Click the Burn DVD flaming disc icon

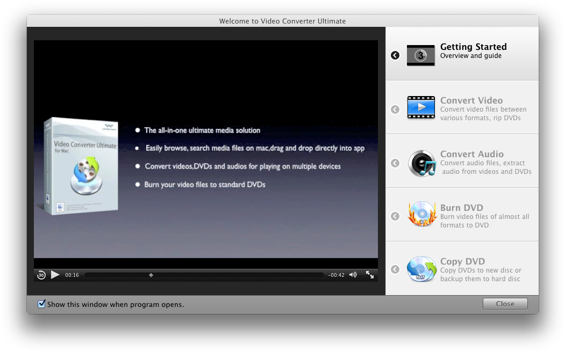click(421, 216)
